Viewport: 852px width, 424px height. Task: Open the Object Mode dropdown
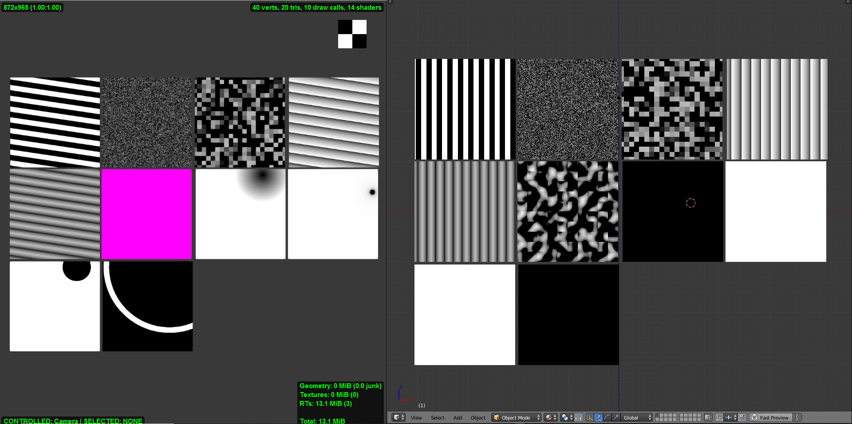(516, 417)
